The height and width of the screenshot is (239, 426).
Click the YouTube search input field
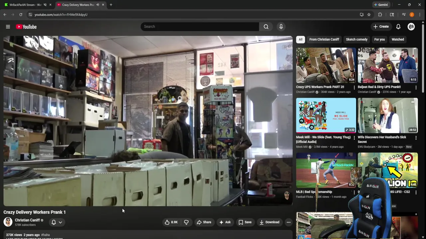[x=200, y=27]
